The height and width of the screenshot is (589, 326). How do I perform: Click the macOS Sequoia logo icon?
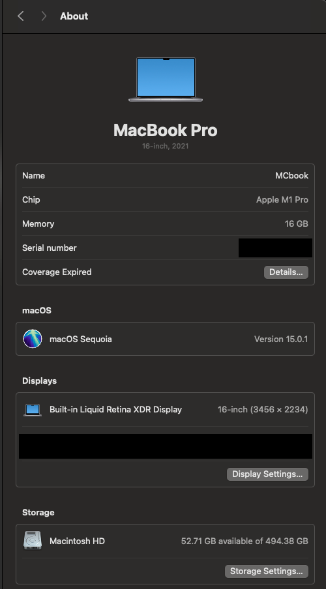[x=33, y=339]
